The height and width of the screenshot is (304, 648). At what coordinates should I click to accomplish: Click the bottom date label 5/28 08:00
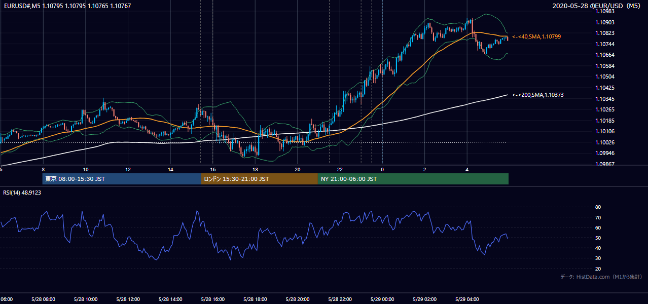43,299
